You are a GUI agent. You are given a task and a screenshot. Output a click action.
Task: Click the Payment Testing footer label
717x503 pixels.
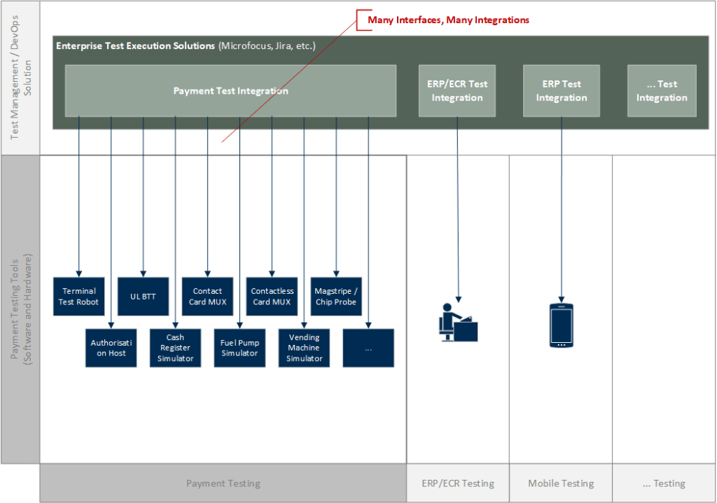point(223,483)
